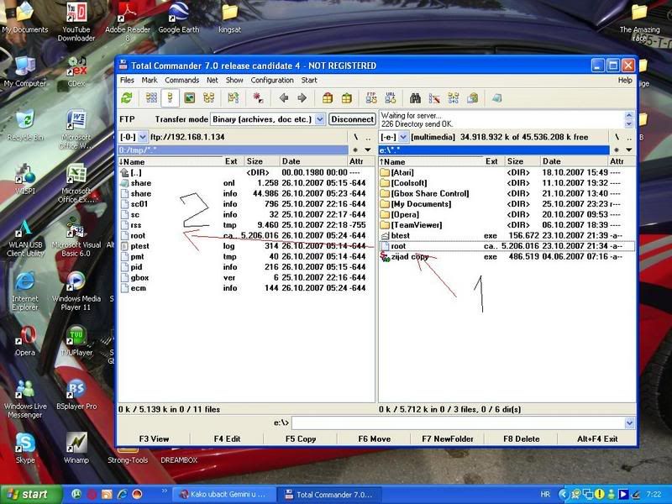672x504 pixels.
Task: Open the FTP new URL connection icon
Action: point(391,98)
